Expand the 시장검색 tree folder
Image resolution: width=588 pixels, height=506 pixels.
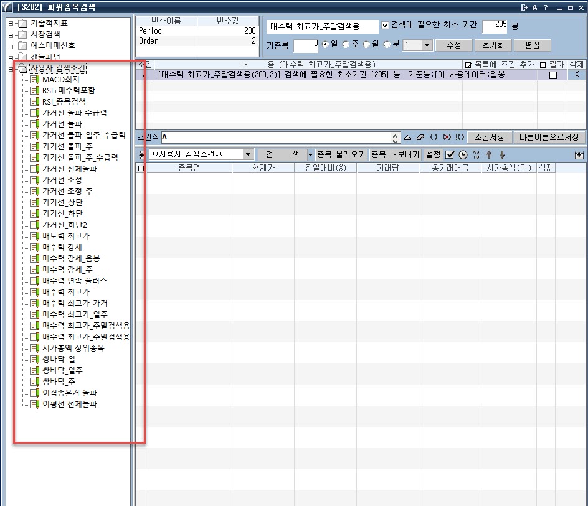tap(11, 35)
